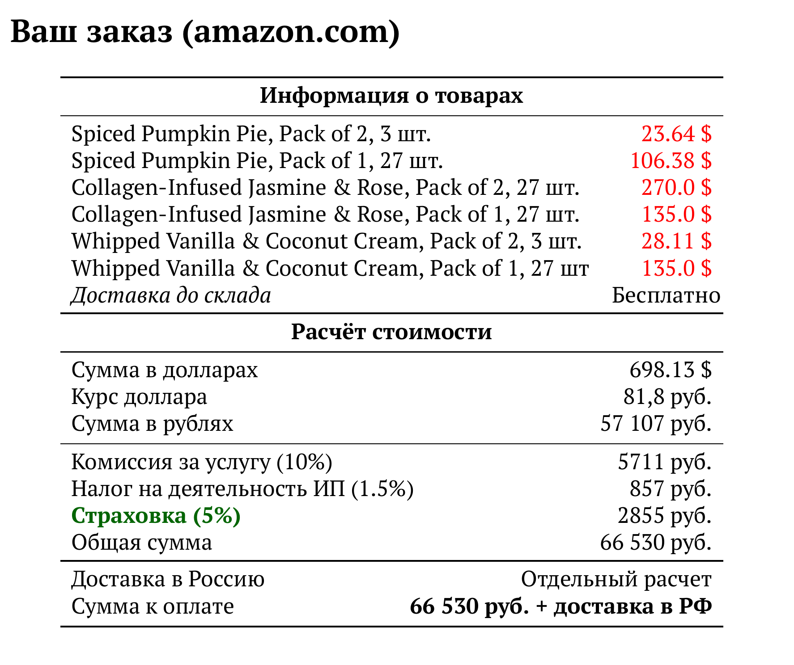794x665 pixels.
Task: Select Collagen-Infused Jasmine & Rose Pack of 2
Action: coord(325,188)
